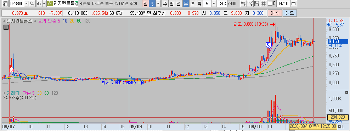
Task: Open the sound options dropdown arrow
Action: 44,4
